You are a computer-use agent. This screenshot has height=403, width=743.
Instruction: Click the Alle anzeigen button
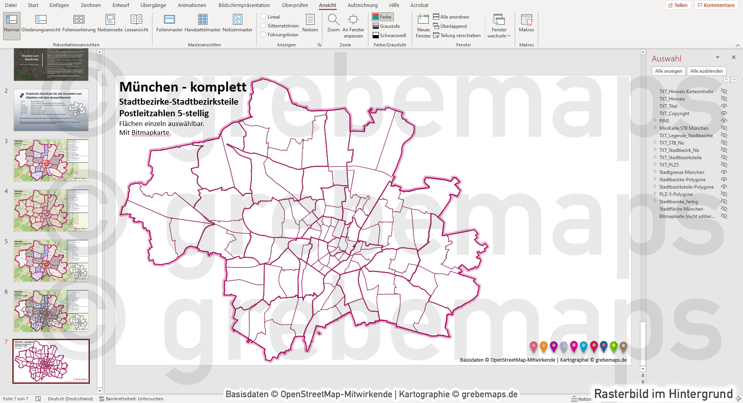(668, 71)
